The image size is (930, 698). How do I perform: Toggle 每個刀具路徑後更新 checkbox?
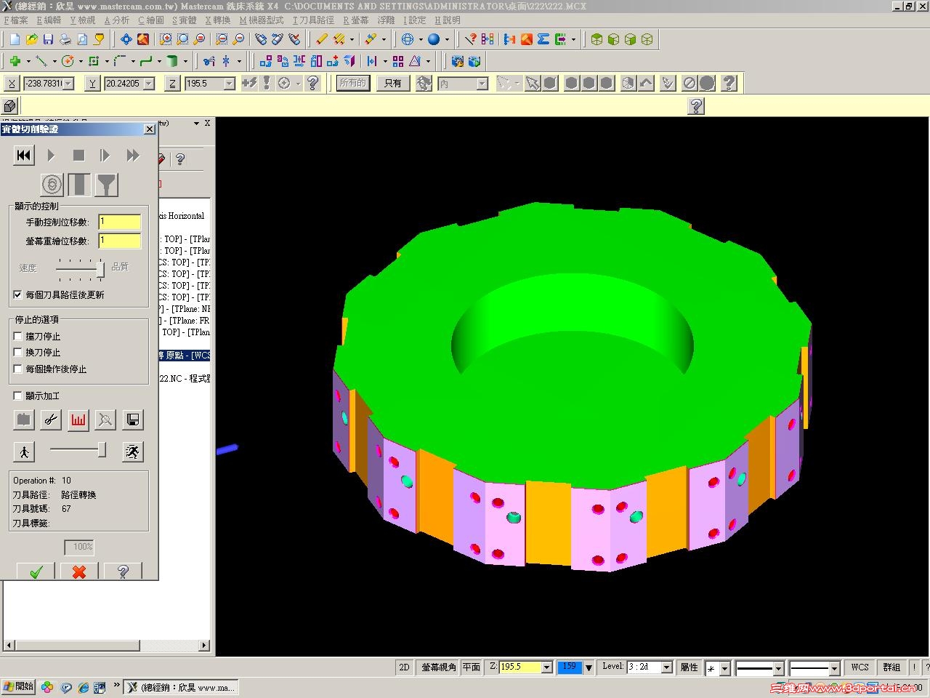18,294
